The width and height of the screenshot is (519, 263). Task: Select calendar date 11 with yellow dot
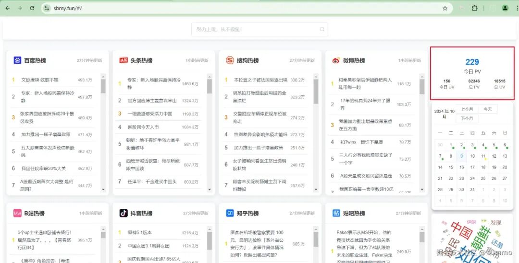point(483,156)
